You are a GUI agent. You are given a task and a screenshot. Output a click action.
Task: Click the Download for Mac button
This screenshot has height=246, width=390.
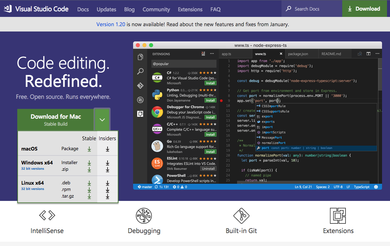point(56,120)
